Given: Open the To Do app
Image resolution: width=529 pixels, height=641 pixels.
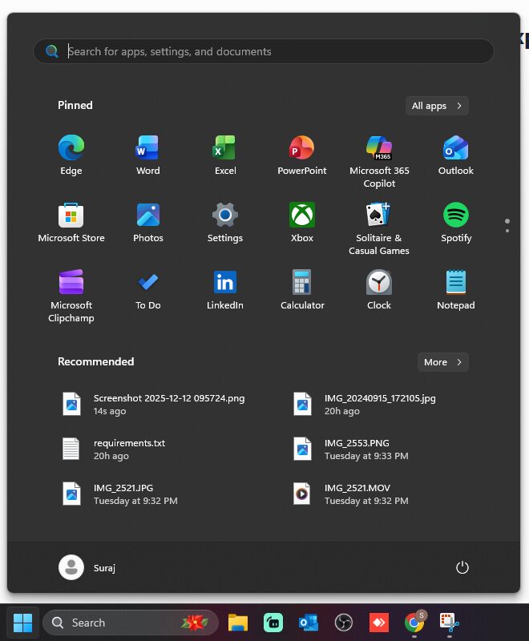Looking at the screenshot, I should coord(148,289).
